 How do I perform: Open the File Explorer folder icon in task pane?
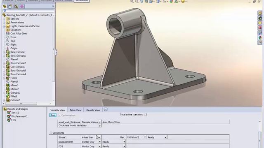point(260,23)
